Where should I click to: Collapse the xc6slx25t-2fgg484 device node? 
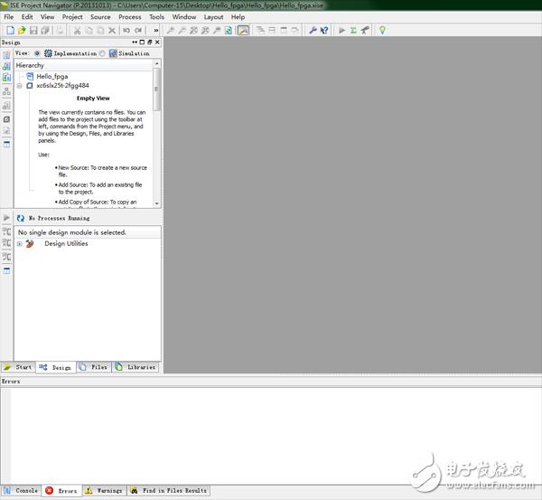click(19, 86)
